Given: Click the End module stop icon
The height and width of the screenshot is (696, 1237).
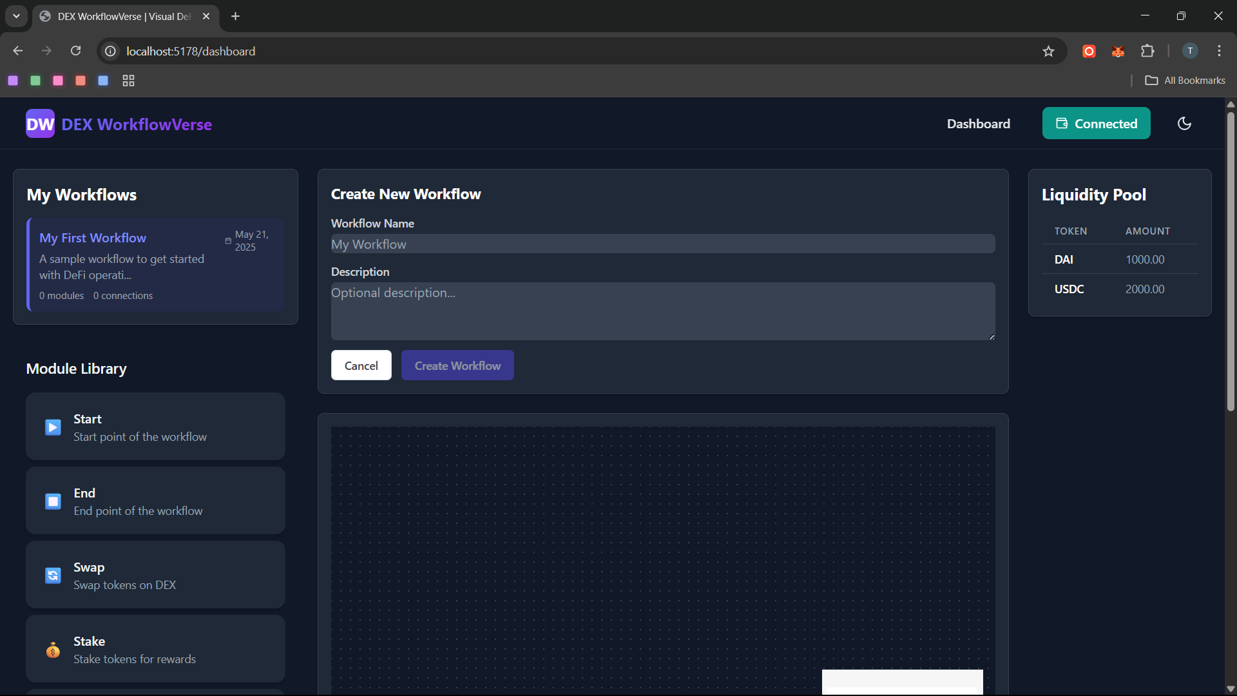Looking at the screenshot, I should pos(53,501).
